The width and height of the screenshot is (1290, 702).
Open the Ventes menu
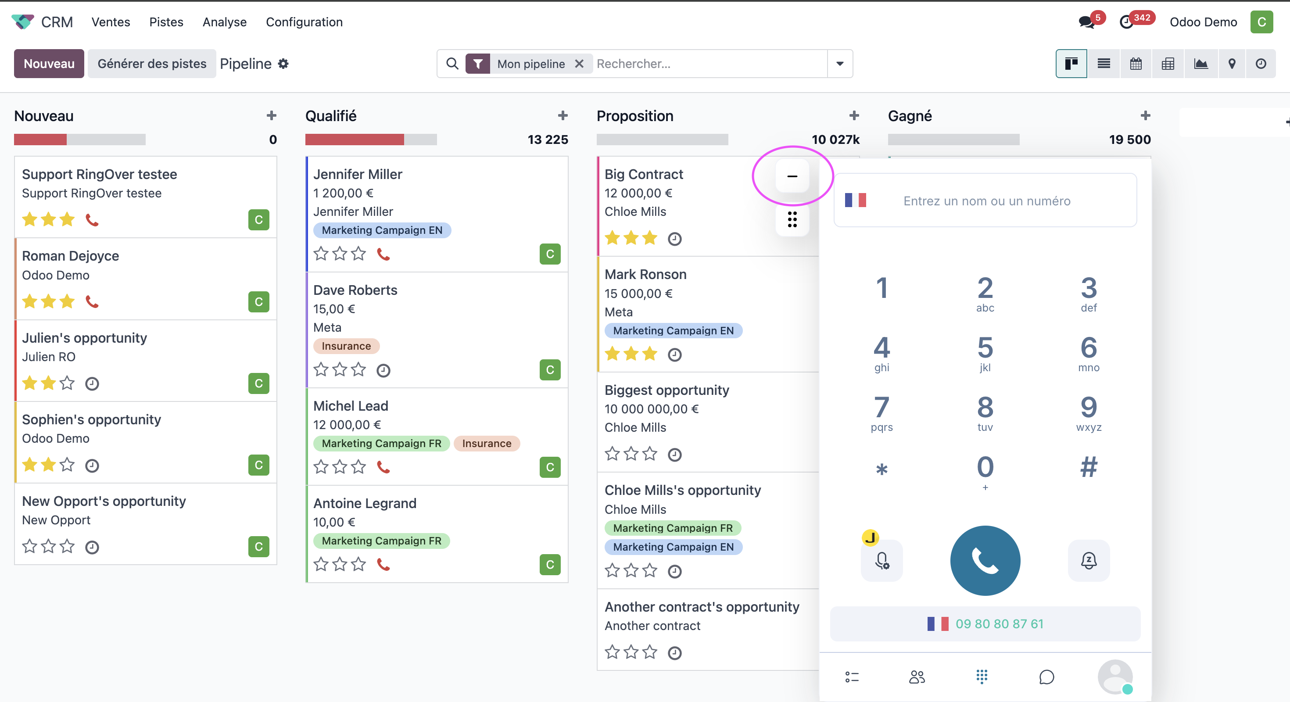(x=111, y=22)
